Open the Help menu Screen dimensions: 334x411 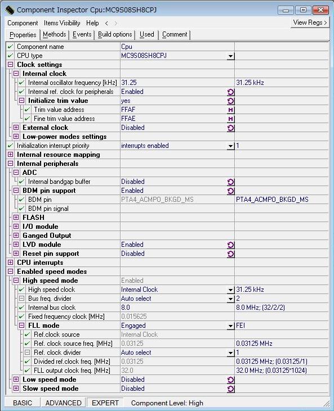[92, 23]
